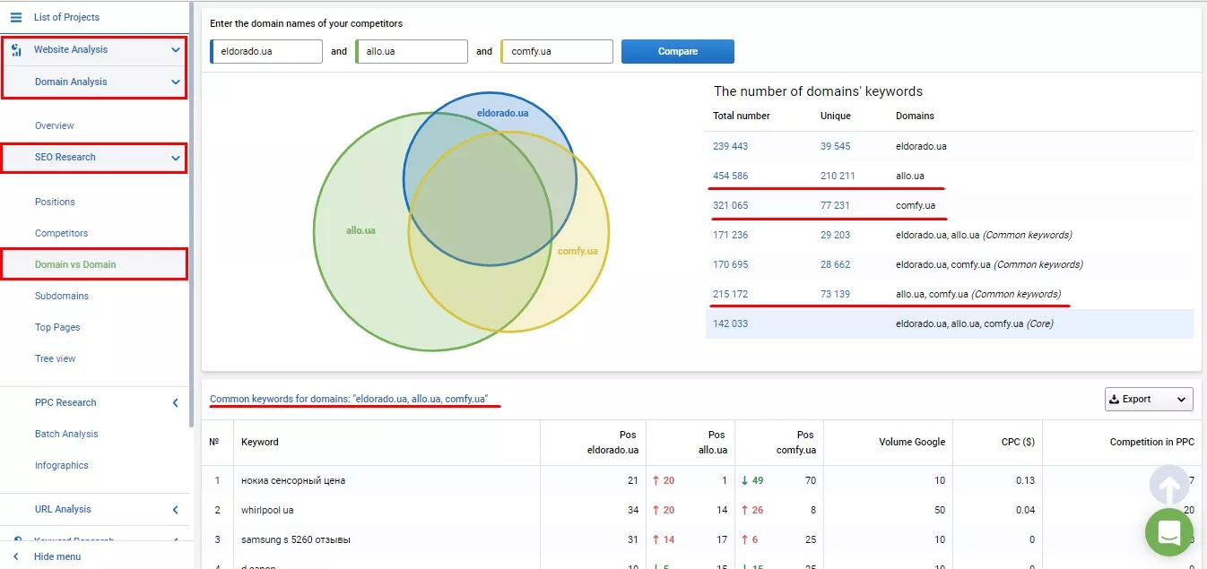Open the Top Pages menu item
The height and width of the screenshot is (569, 1207).
(x=57, y=327)
